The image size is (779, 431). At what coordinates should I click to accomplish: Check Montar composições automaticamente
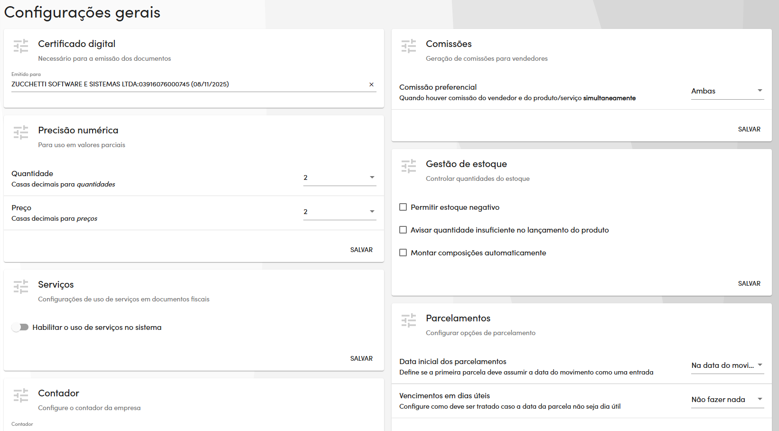(x=403, y=253)
